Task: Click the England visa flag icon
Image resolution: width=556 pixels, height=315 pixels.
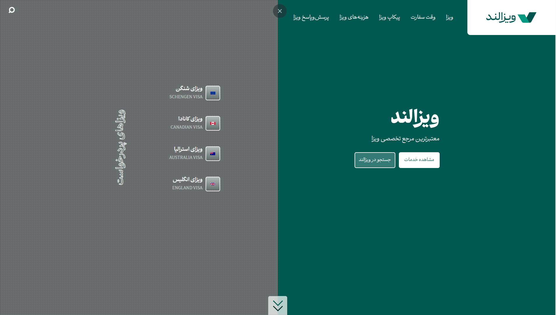Action: click(x=213, y=184)
